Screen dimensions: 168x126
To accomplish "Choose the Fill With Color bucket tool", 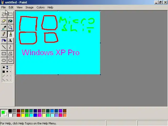I will 10,21.
